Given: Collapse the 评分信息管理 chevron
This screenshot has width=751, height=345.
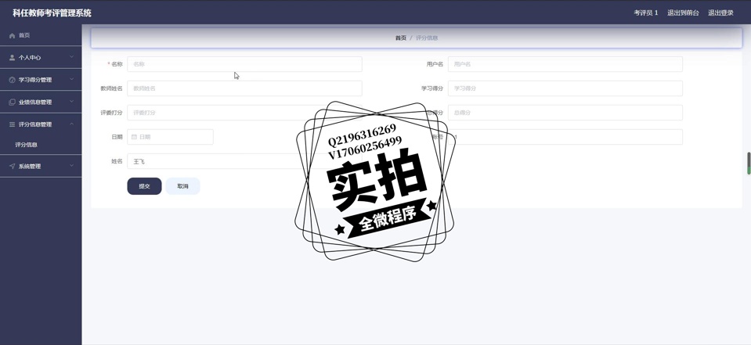Looking at the screenshot, I should [x=71, y=124].
